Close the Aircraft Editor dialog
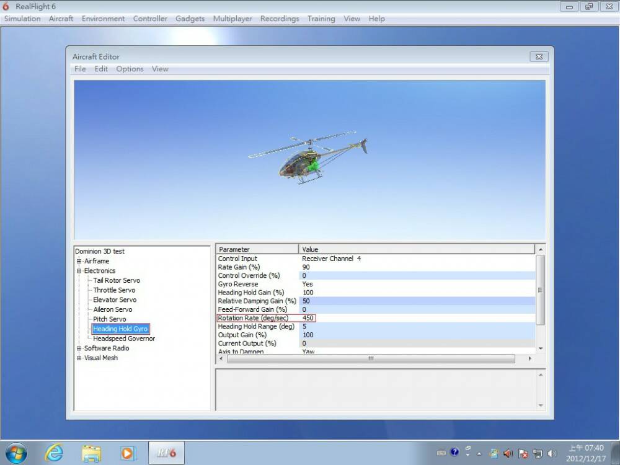 click(539, 56)
